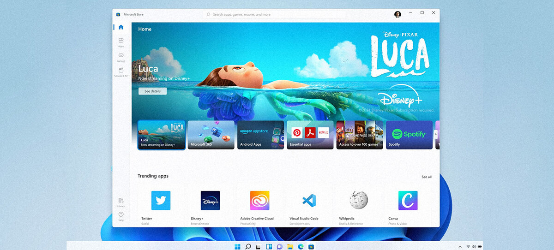Click the battery icon in system tray
554x250 pixels.
tap(480, 247)
